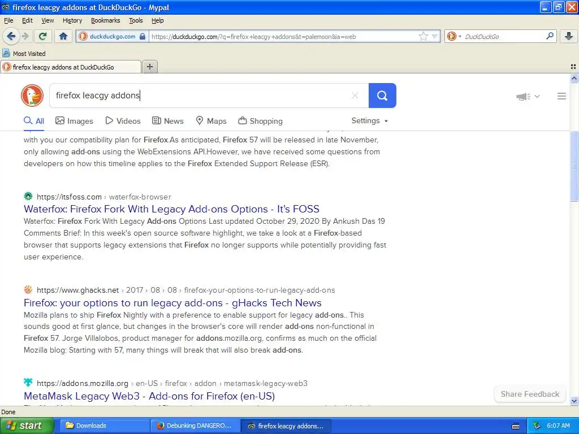Click the DuckDuckGo duck logo
Screen dimensions: 579x434
(x=32, y=96)
